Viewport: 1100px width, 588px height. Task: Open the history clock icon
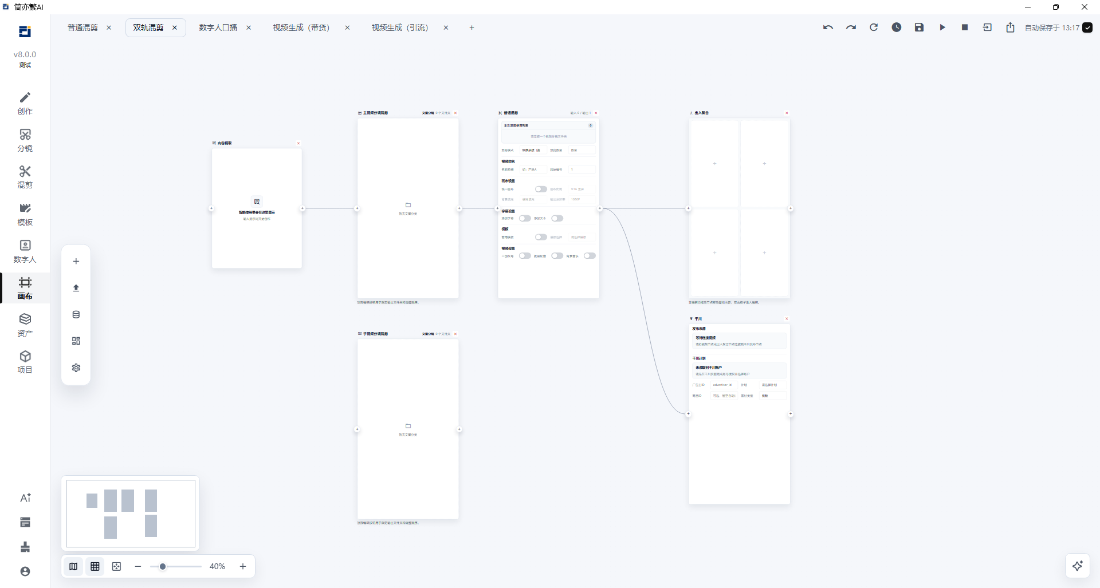(x=897, y=27)
